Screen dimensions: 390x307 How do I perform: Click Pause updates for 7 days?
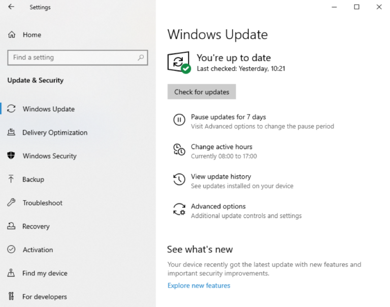click(x=229, y=117)
